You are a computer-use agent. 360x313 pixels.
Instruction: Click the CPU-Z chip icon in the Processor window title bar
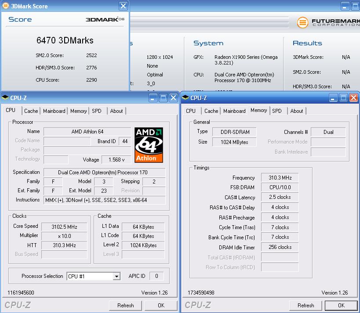pos(5,98)
